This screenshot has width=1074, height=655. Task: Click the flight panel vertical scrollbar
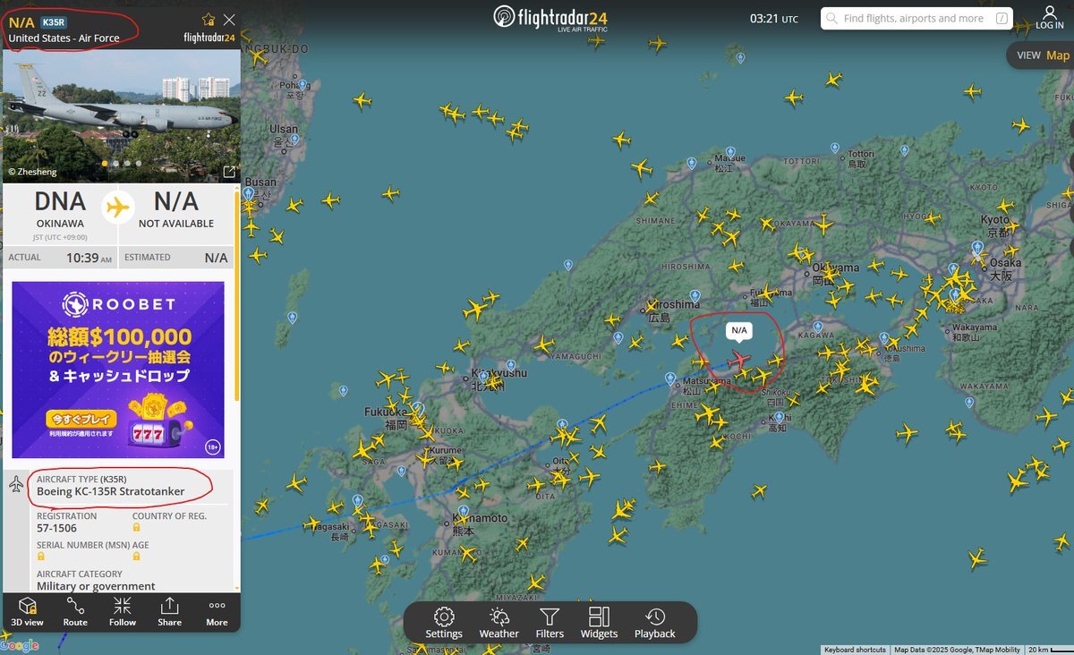[237, 295]
